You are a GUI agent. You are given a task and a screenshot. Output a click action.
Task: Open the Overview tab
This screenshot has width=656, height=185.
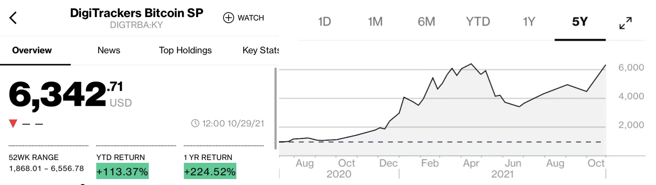pos(32,50)
